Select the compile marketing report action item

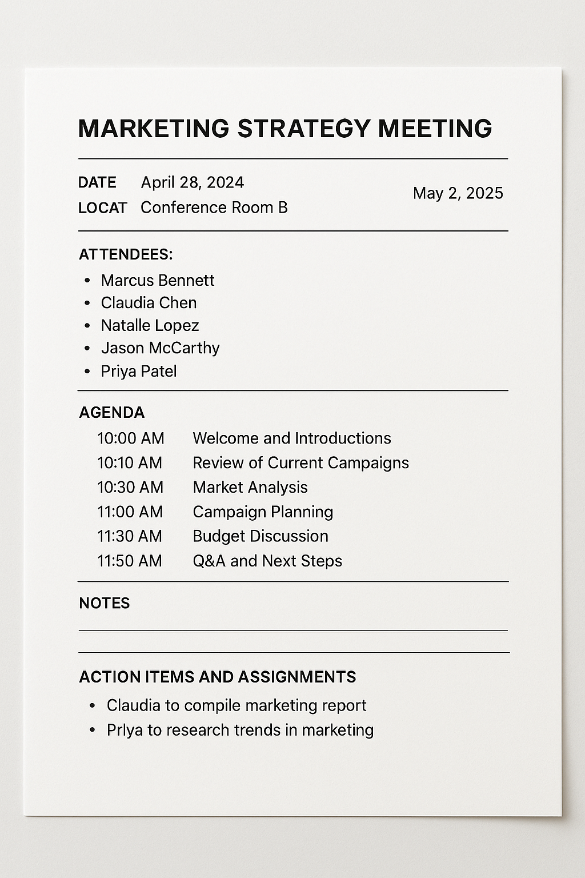236,706
